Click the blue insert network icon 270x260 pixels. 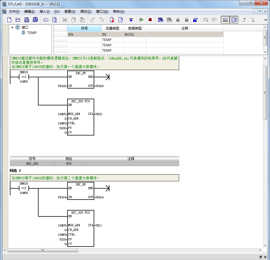point(161,20)
